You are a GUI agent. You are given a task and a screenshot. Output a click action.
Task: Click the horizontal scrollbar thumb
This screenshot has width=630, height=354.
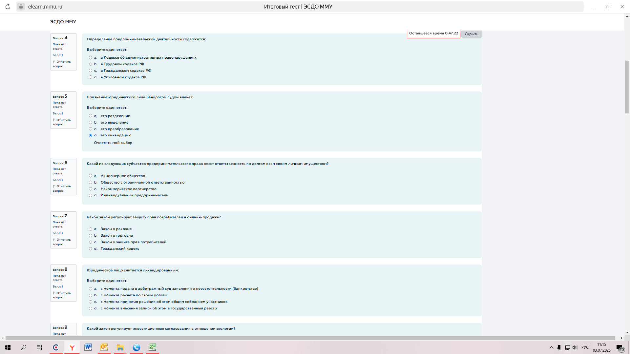pyautogui.click(x=310, y=338)
